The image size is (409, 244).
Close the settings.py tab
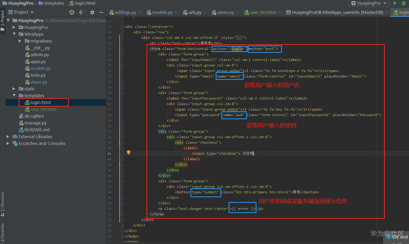click(140, 12)
